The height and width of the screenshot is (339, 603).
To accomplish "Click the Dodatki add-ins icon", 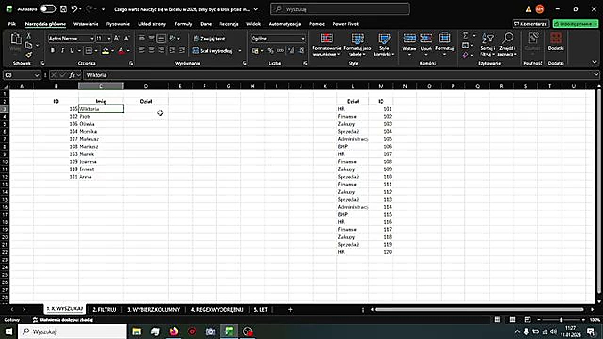I will pyautogui.click(x=556, y=39).
